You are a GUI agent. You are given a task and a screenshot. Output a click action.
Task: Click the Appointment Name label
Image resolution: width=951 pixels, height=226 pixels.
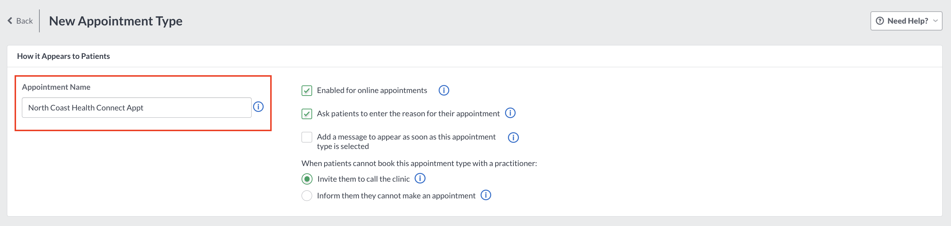pos(56,87)
